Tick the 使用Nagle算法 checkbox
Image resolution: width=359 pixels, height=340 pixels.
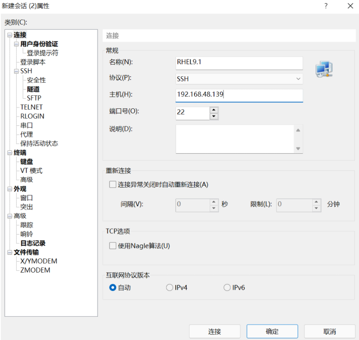pyautogui.click(x=113, y=246)
